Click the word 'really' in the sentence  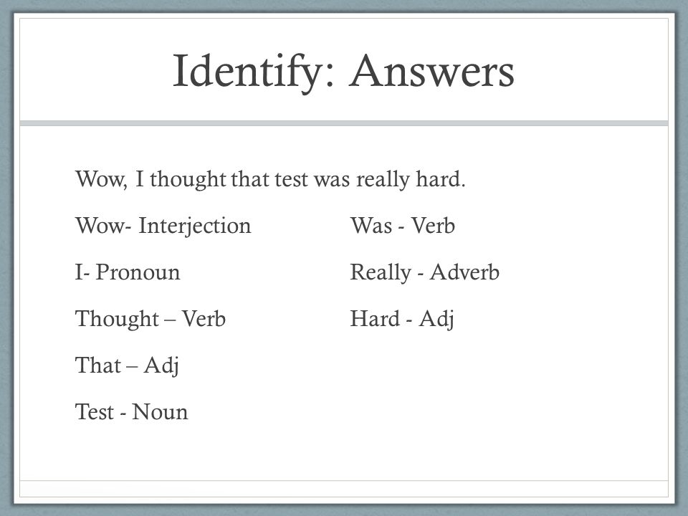[x=383, y=180]
